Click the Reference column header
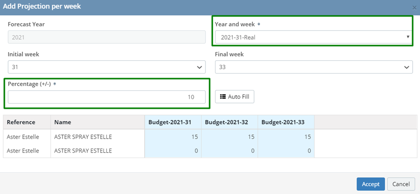The image size is (420, 194). 27,122
